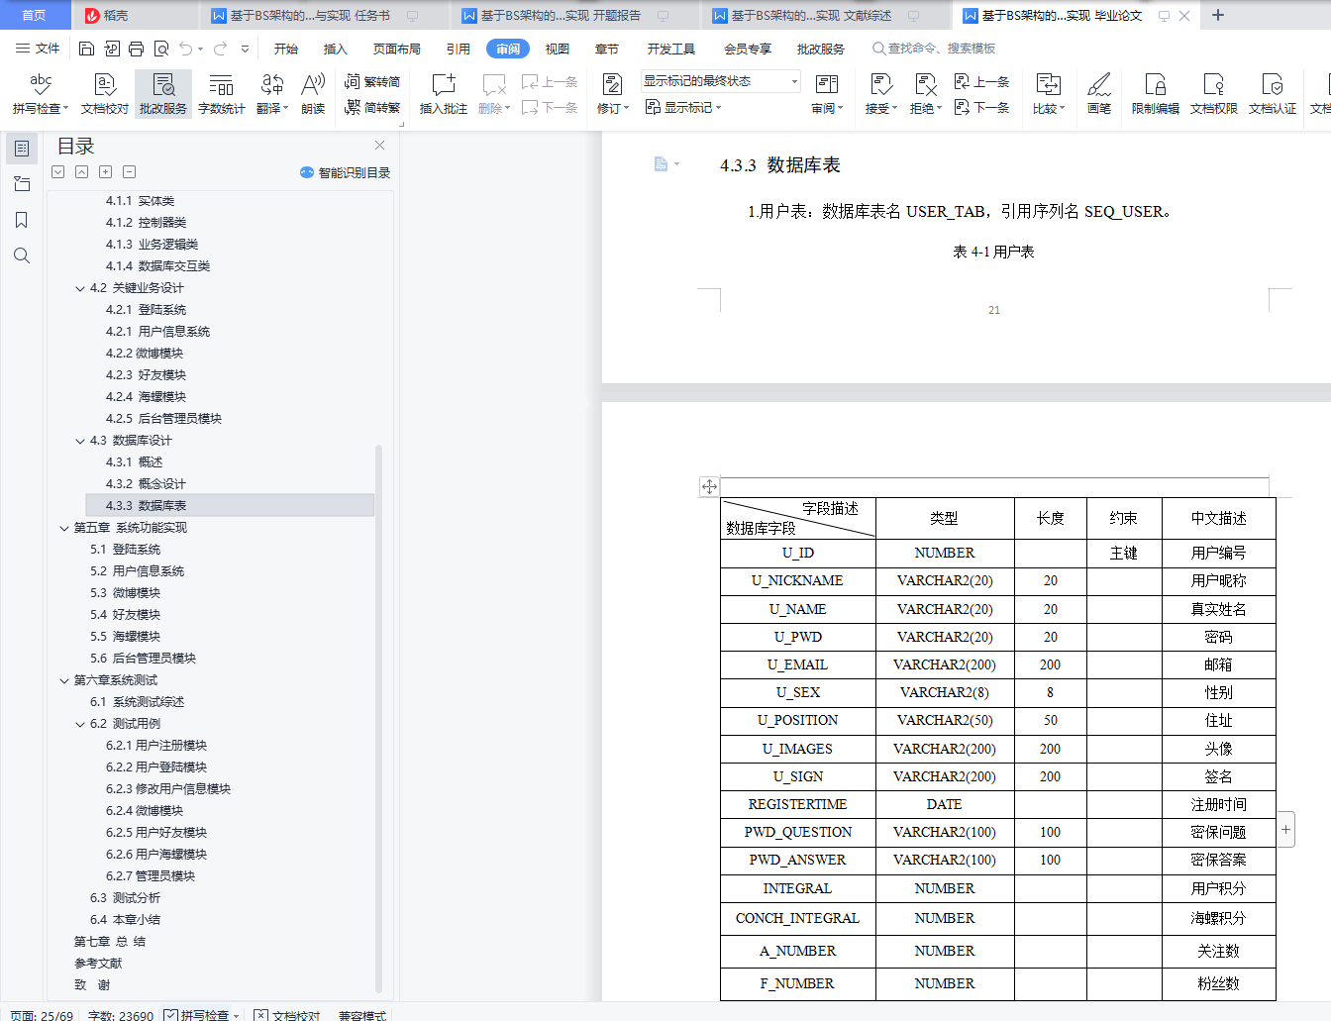Switch to the 视图 ribbon tab
The height and width of the screenshot is (1021, 1331).
click(558, 49)
